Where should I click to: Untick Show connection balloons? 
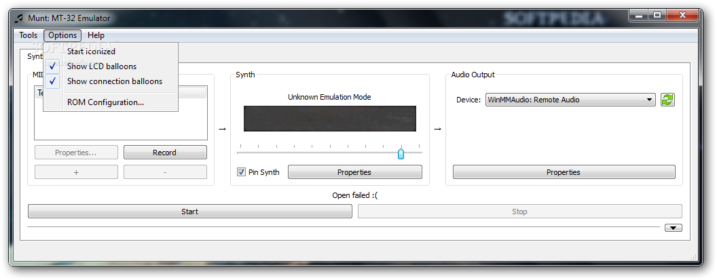click(110, 81)
